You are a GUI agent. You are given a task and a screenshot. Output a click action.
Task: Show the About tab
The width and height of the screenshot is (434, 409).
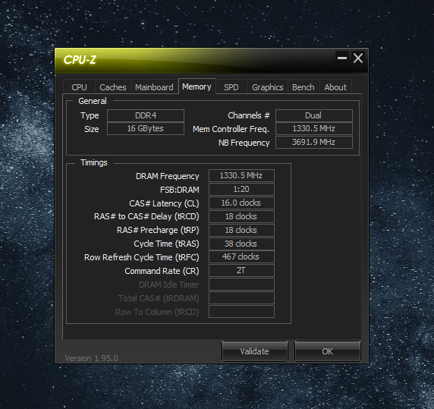tap(335, 87)
